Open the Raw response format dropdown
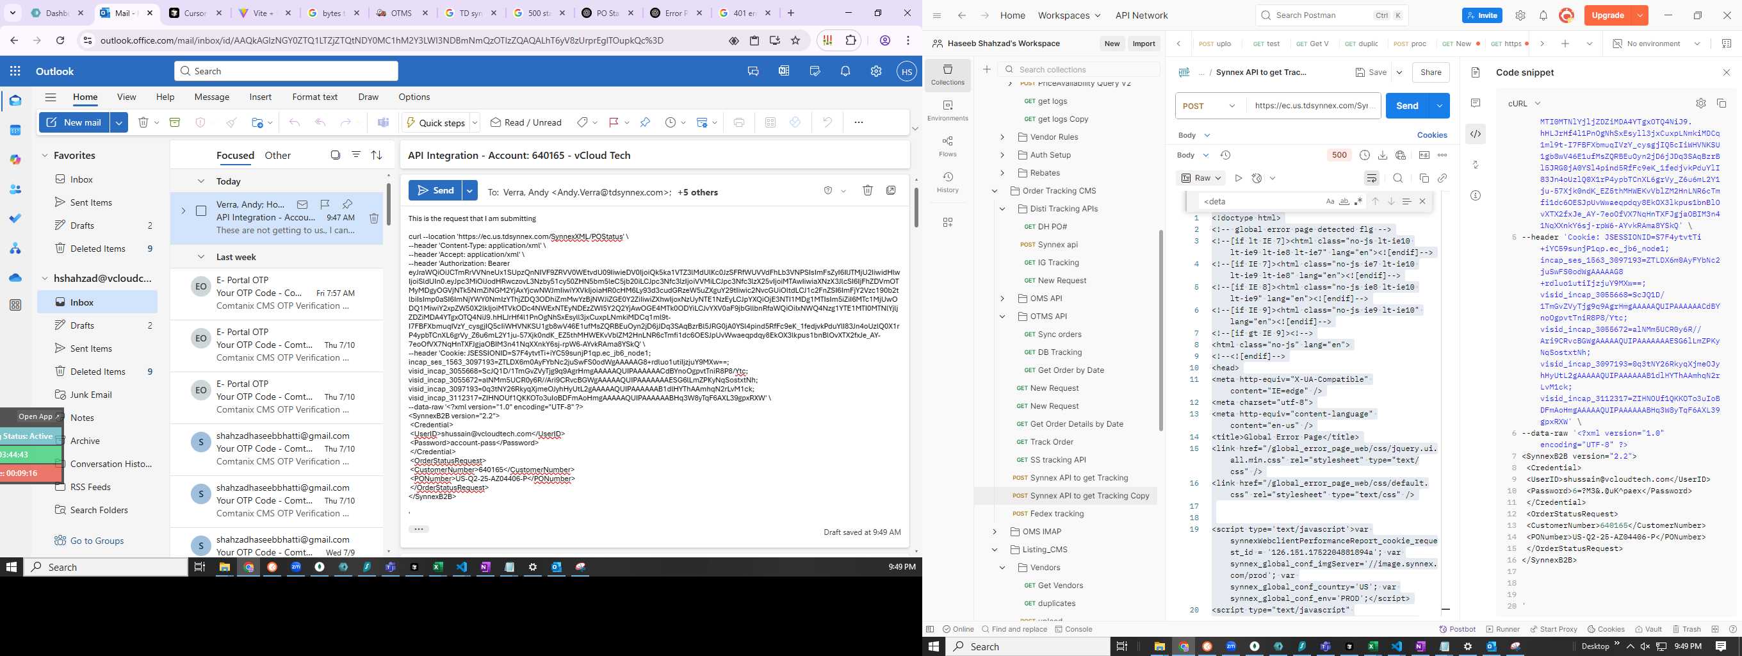The width and height of the screenshot is (1742, 656). (x=1201, y=178)
